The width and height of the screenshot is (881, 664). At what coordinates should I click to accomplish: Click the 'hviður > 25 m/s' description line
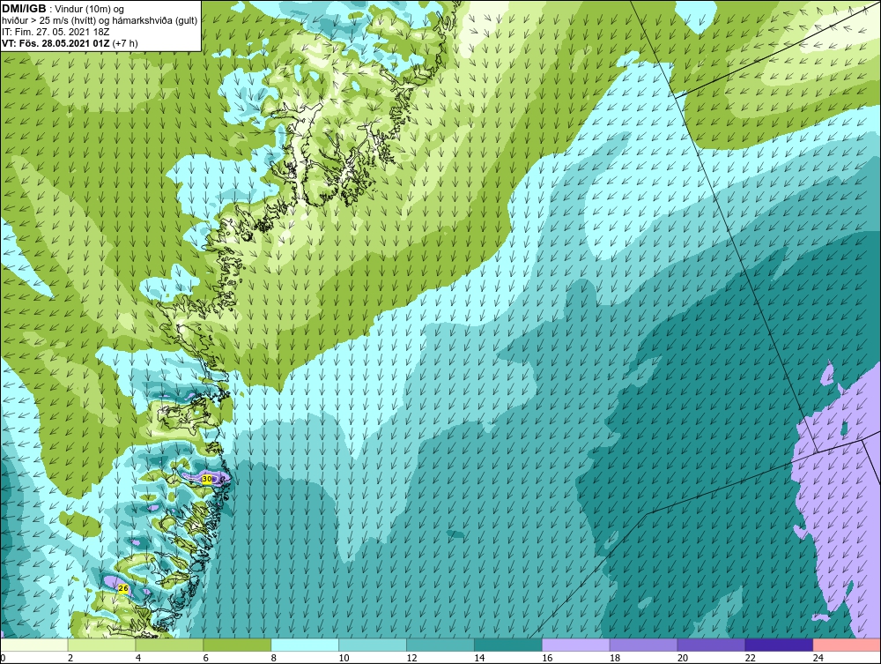tap(100, 21)
